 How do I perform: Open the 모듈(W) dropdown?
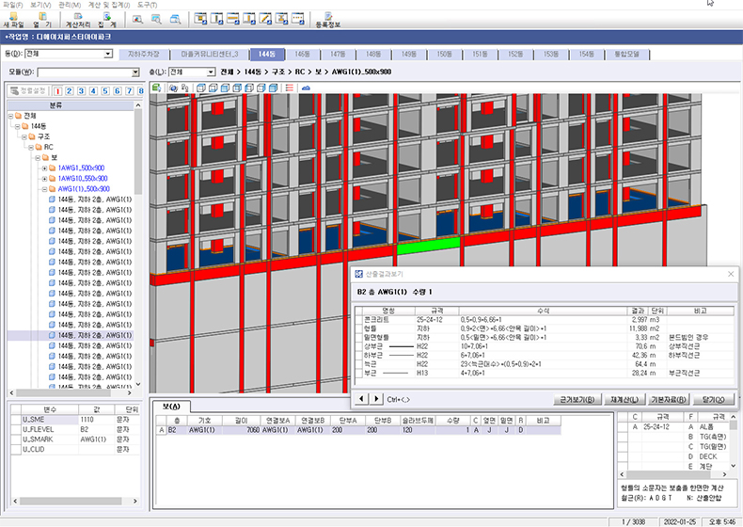pyautogui.click(x=135, y=72)
